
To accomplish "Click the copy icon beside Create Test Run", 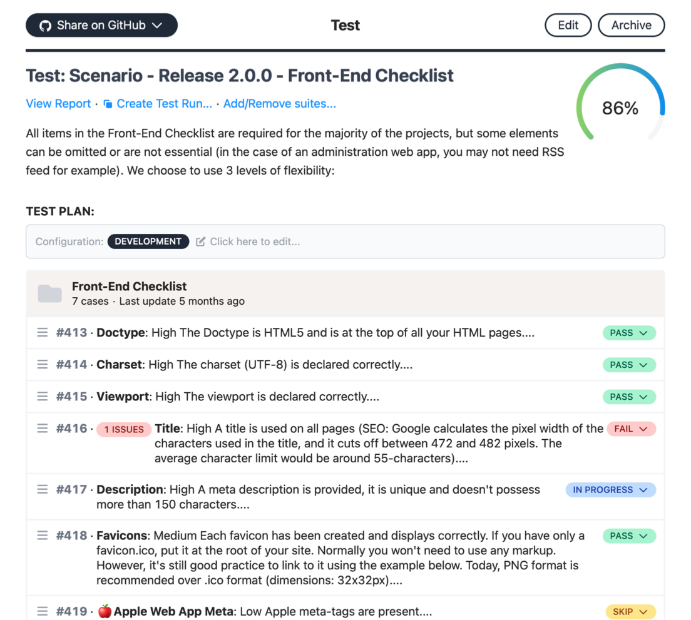I will click(108, 104).
